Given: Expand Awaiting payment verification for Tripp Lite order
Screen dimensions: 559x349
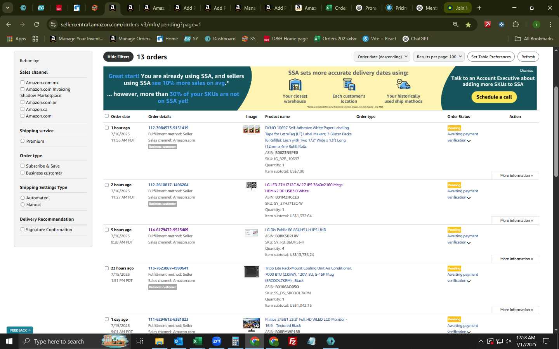Looking at the screenshot, I should click(469, 281).
